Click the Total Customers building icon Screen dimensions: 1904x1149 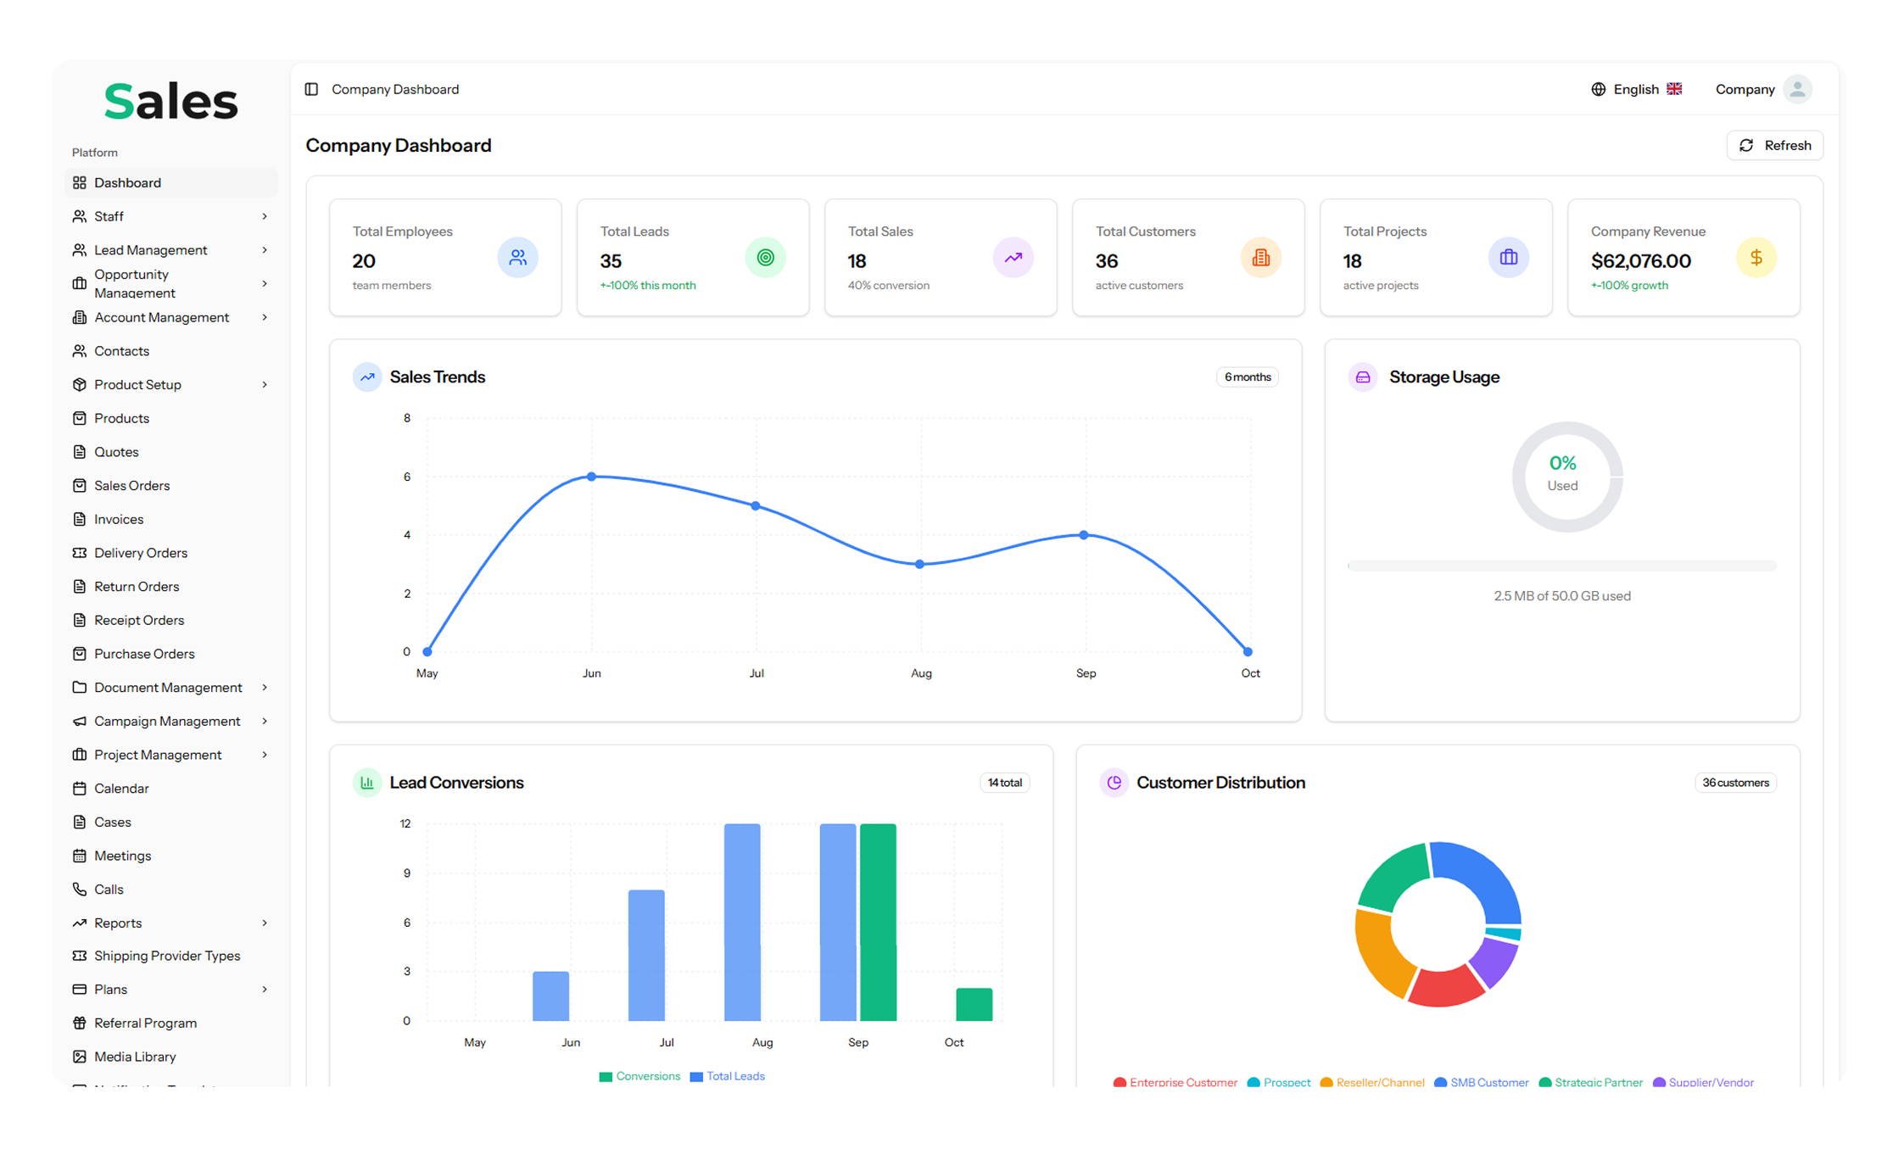tap(1260, 258)
